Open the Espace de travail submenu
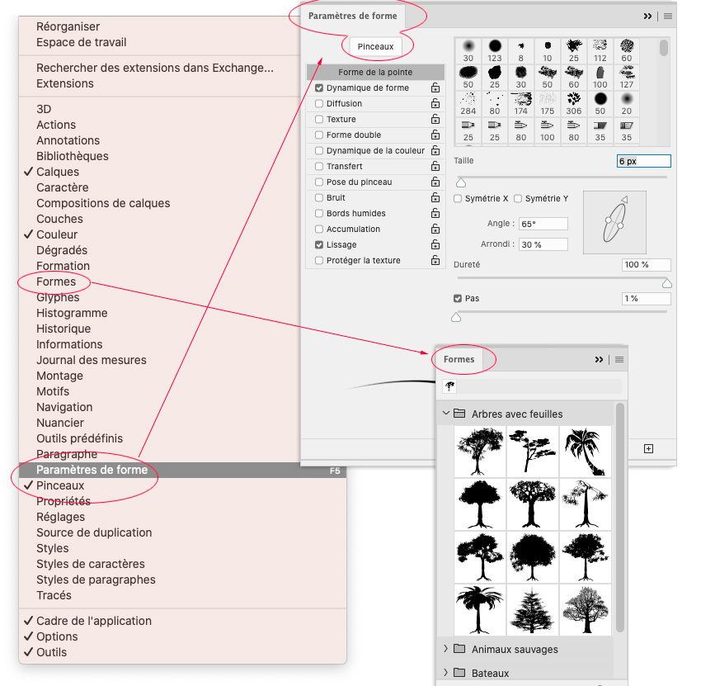The image size is (701, 686). [82, 42]
